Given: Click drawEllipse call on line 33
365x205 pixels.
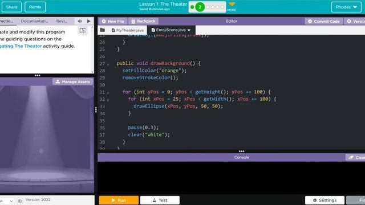Looking at the screenshot, I should tap(178, 106).
